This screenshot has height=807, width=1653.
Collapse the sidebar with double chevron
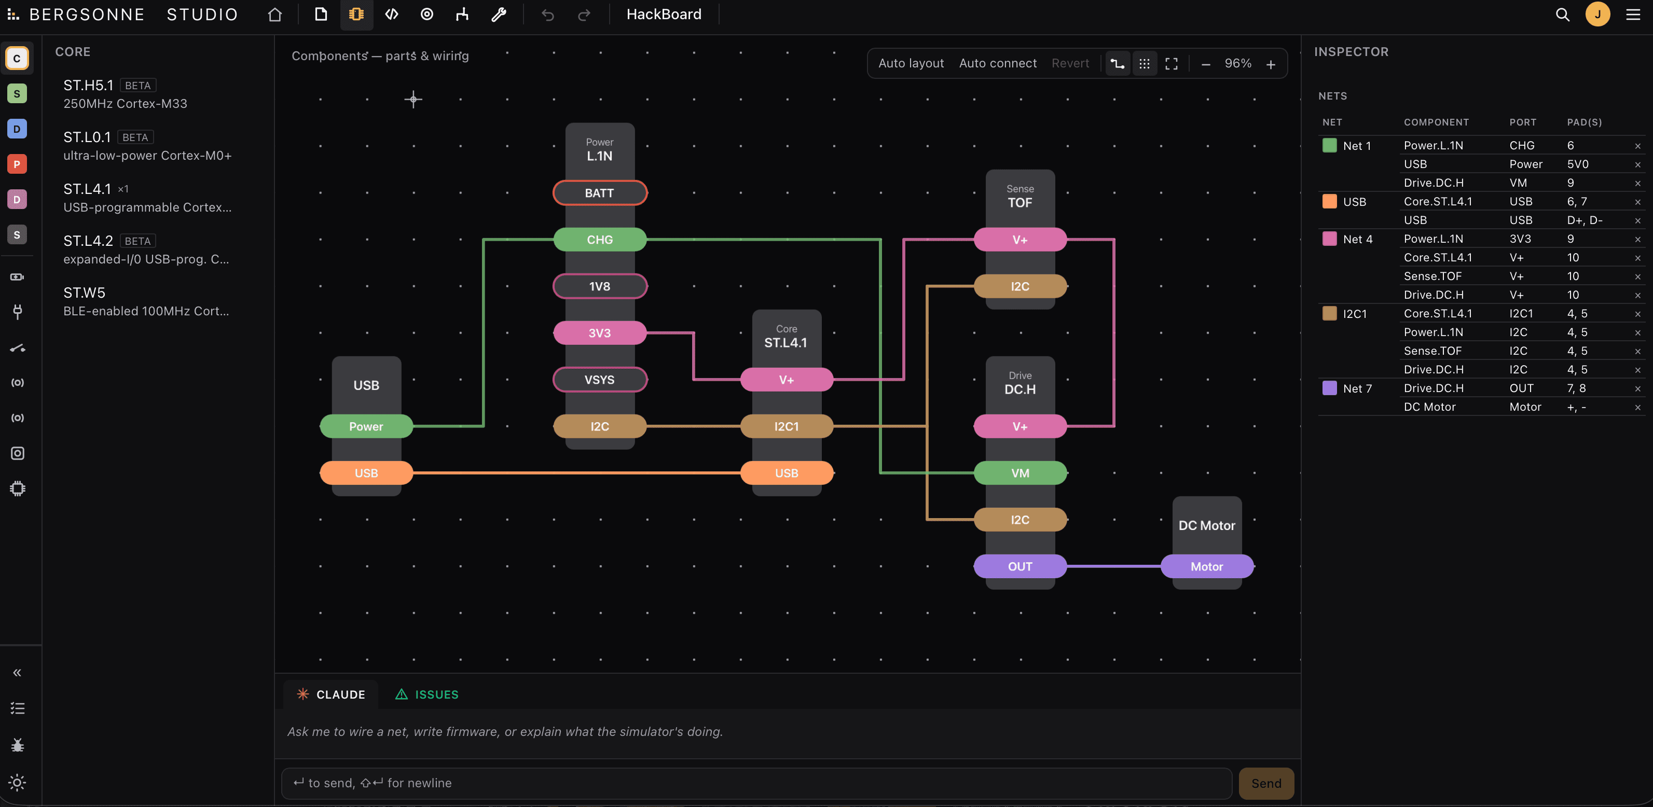17,672
